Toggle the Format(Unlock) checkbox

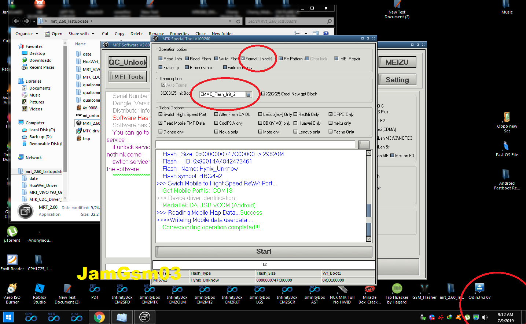[x=243, y=59]
